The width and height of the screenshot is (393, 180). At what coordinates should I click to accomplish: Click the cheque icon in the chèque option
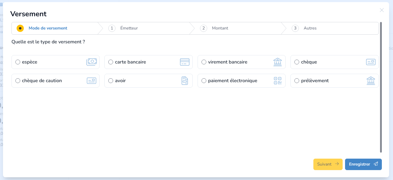(x=370, y=62)
